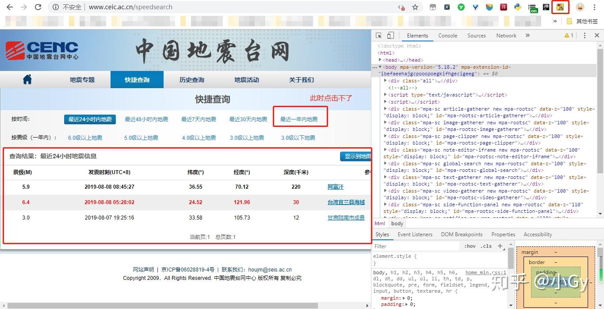Open the 关于我们 nav tab
This screenshot has width=604, height=309.
[302, 80]
